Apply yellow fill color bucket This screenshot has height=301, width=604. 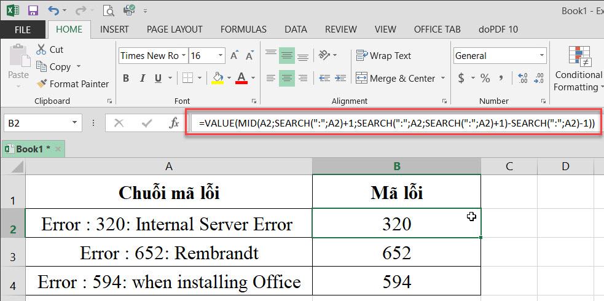tap(218, 78)
